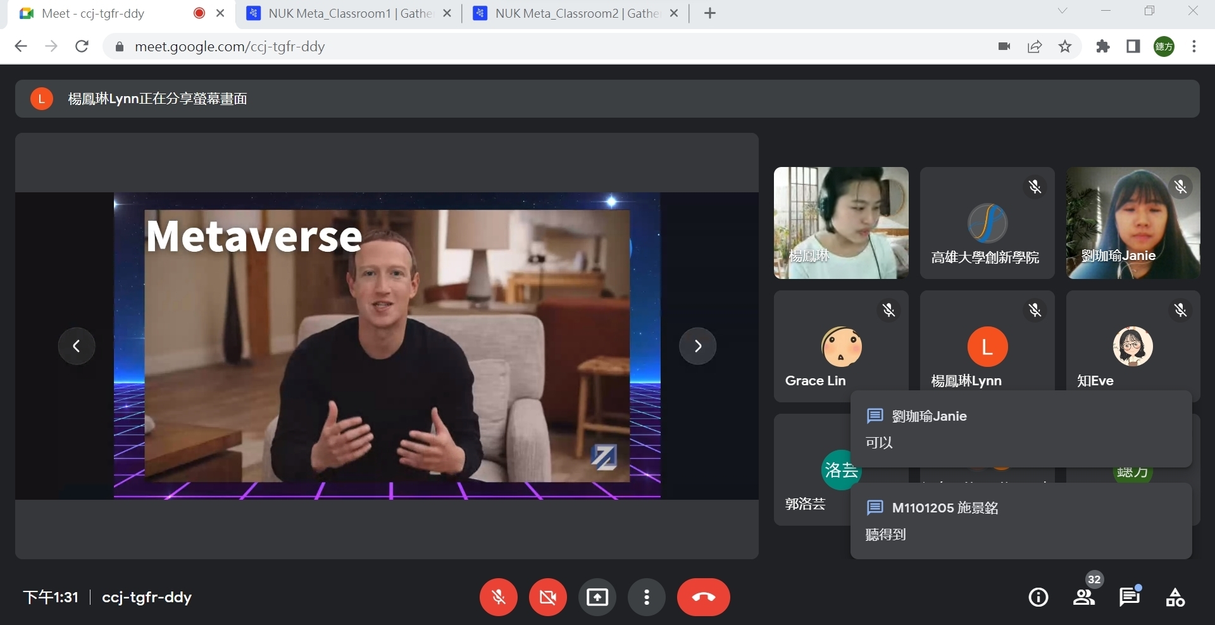1215x625 pixels.
Task: Open a new browser tab
Action: [710, 13]
